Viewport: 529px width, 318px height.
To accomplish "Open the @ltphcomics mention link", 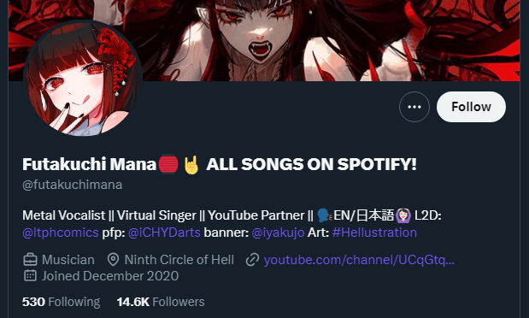I will click(61, 233).
